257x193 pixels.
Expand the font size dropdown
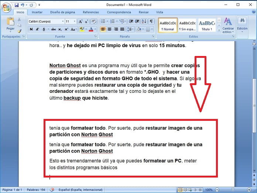click(75, 22)
